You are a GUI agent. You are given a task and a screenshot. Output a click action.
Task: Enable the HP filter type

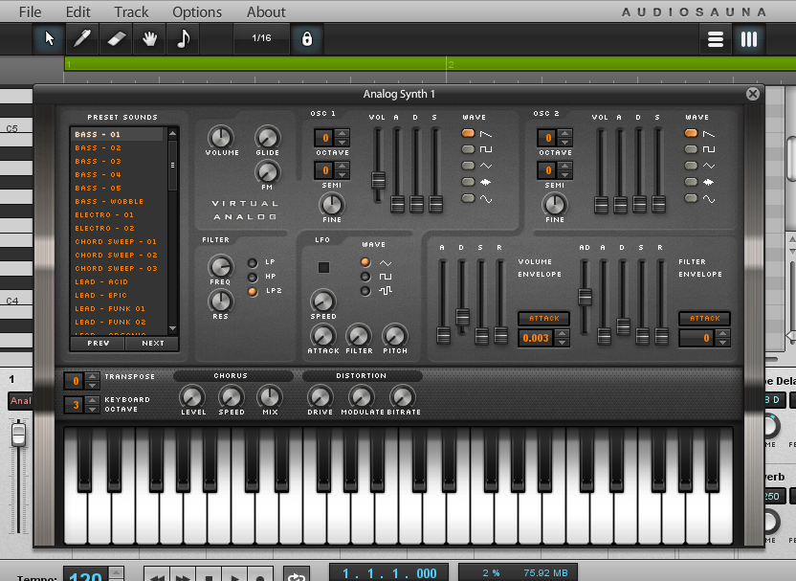(x=253, y=278)
